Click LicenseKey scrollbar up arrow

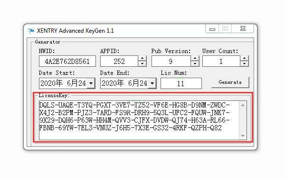(x=243, y=105)
